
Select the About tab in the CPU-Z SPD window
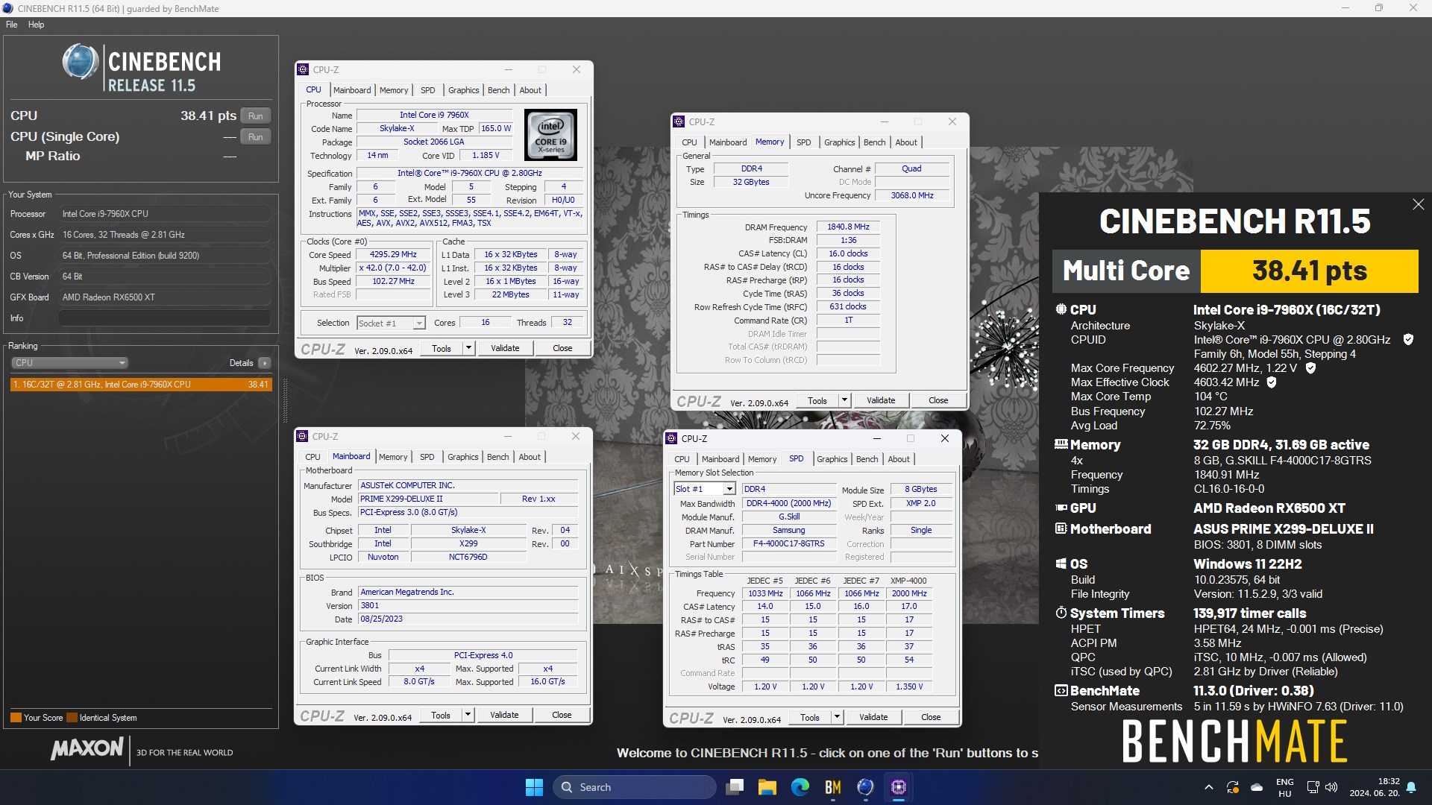[x=898, y=459]
